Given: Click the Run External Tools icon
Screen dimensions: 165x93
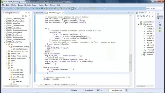Looking at the screenshot, I should (47, 8).
